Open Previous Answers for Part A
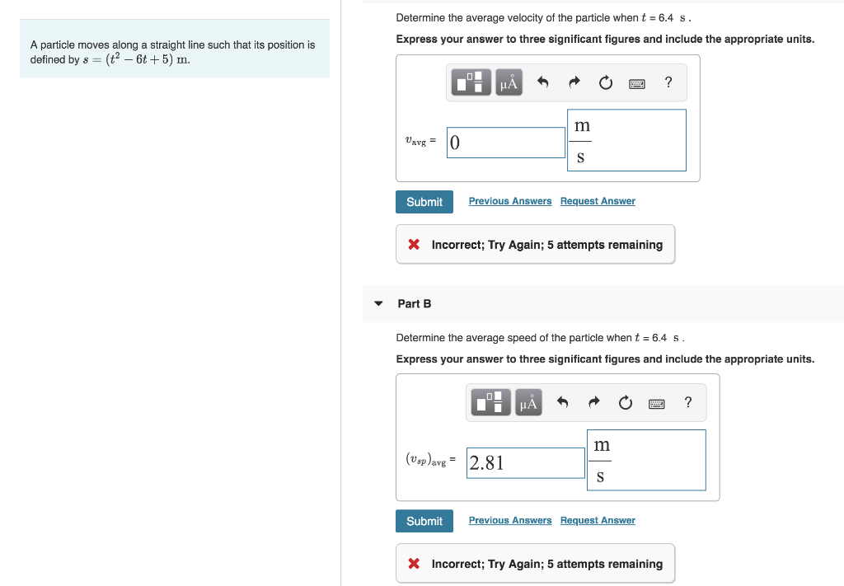 coord(510,200)
